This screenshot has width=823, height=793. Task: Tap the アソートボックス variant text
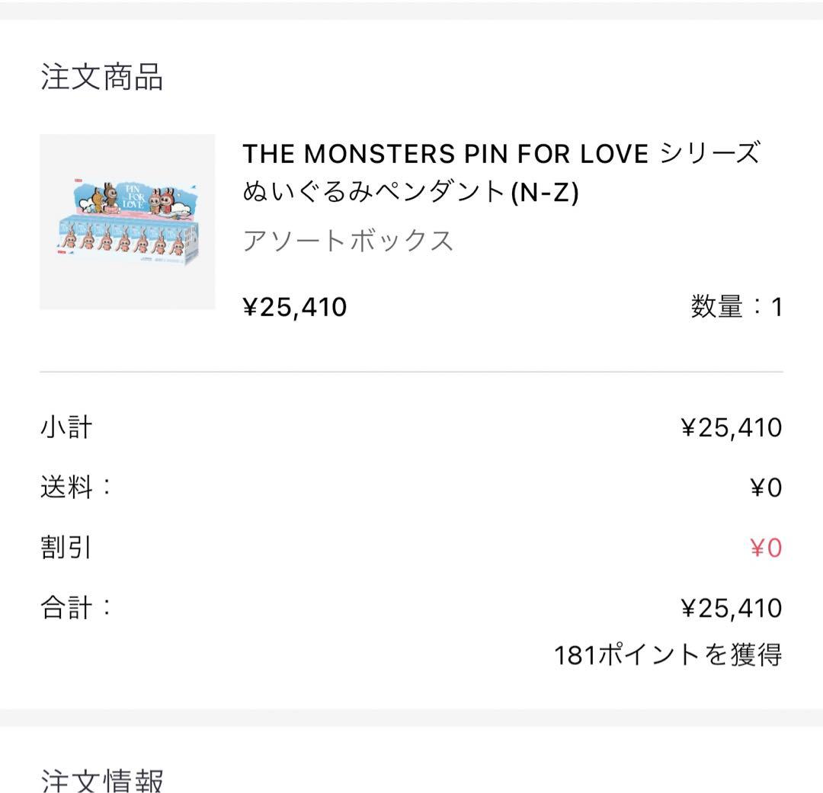pyautogui.click(x=347, y=241)
